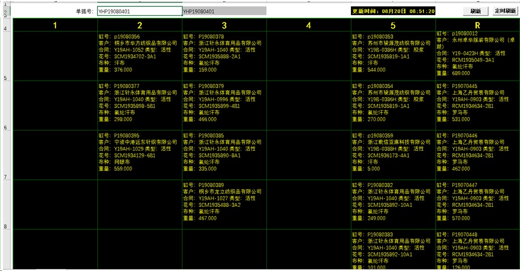Viewport: 520px width, 271px height.
Task: Click column header 3
Action: [224, 25]
